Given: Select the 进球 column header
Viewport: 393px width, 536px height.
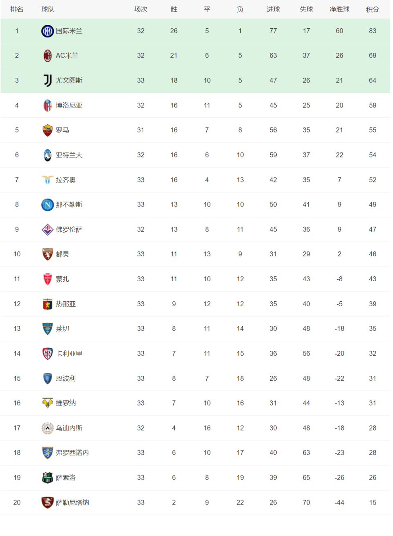Looking at the screenshot, I should [x=273, y=9].
